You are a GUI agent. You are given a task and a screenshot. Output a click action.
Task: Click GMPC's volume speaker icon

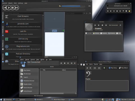click(75, 63)
